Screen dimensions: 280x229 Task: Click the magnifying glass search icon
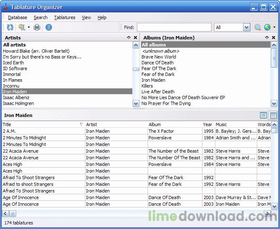pos(258,27)
